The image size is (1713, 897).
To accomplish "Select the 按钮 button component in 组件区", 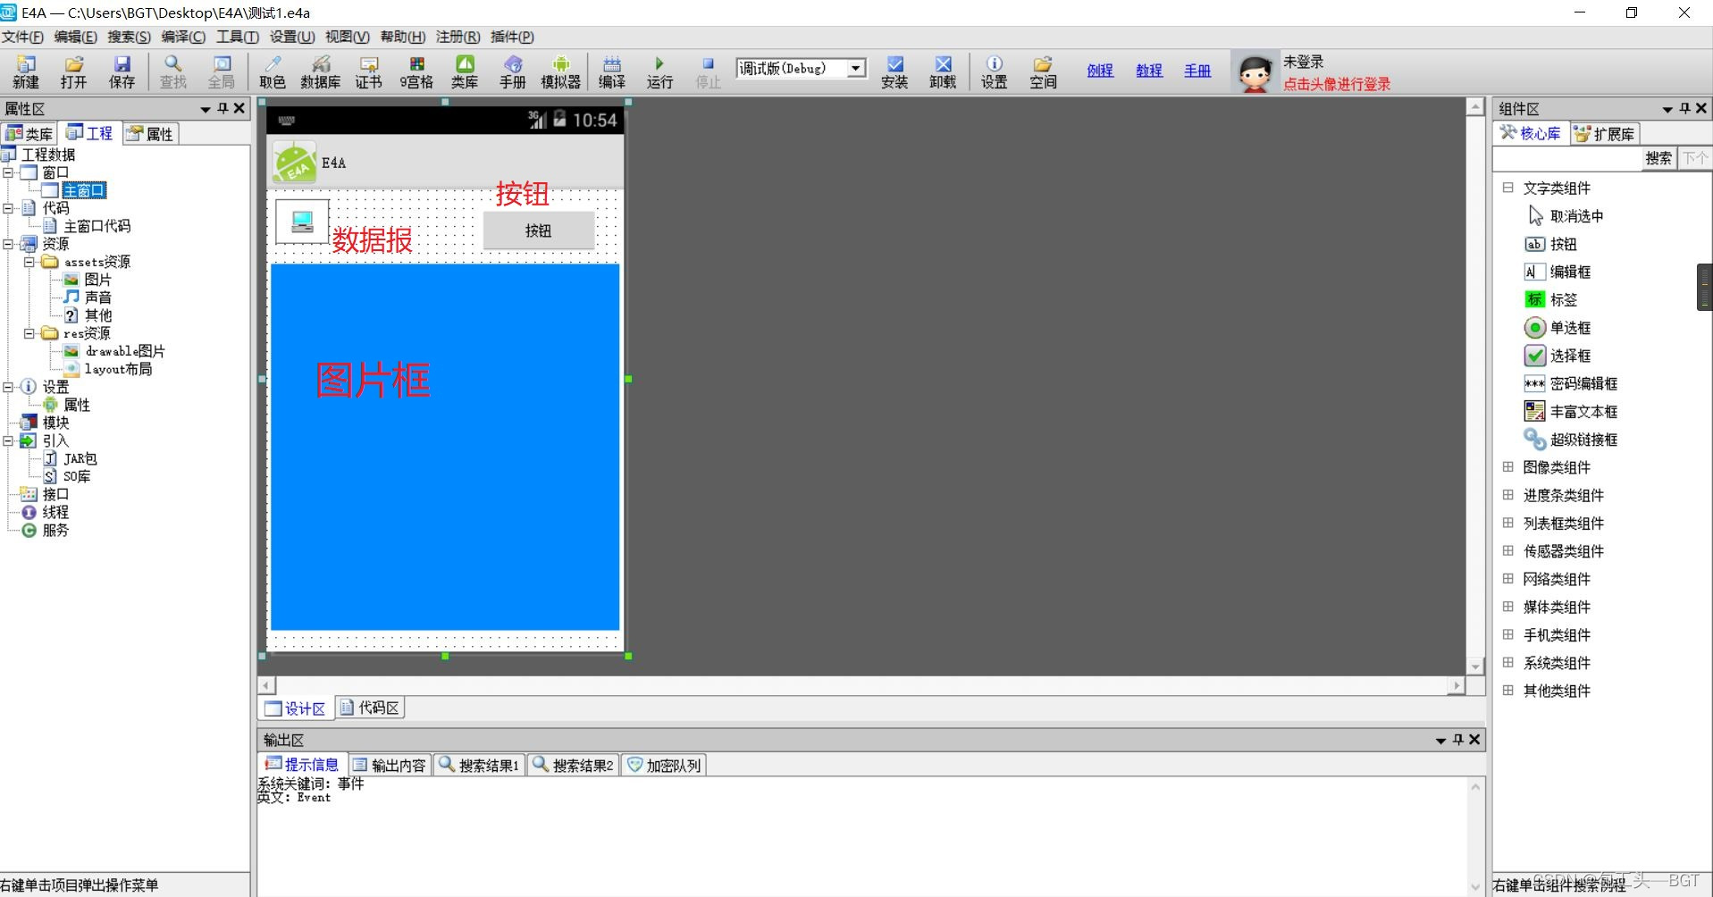I will point(1550,244).
